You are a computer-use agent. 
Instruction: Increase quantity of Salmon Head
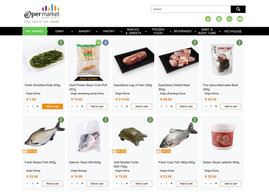[x=82, y=183]
